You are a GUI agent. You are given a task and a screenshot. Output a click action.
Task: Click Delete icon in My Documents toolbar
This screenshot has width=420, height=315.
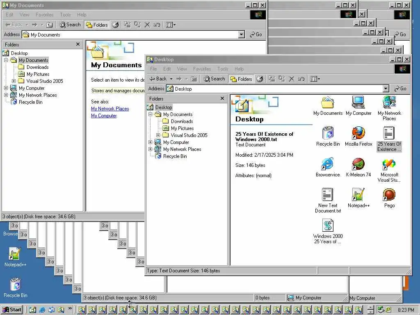147,25
